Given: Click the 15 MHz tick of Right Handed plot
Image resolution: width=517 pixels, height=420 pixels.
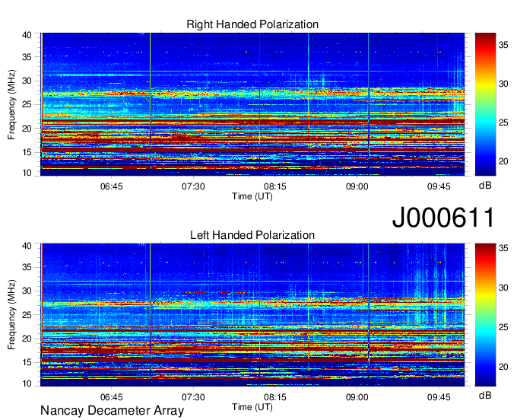Looking at the screenshot, I should coord(27,152).
